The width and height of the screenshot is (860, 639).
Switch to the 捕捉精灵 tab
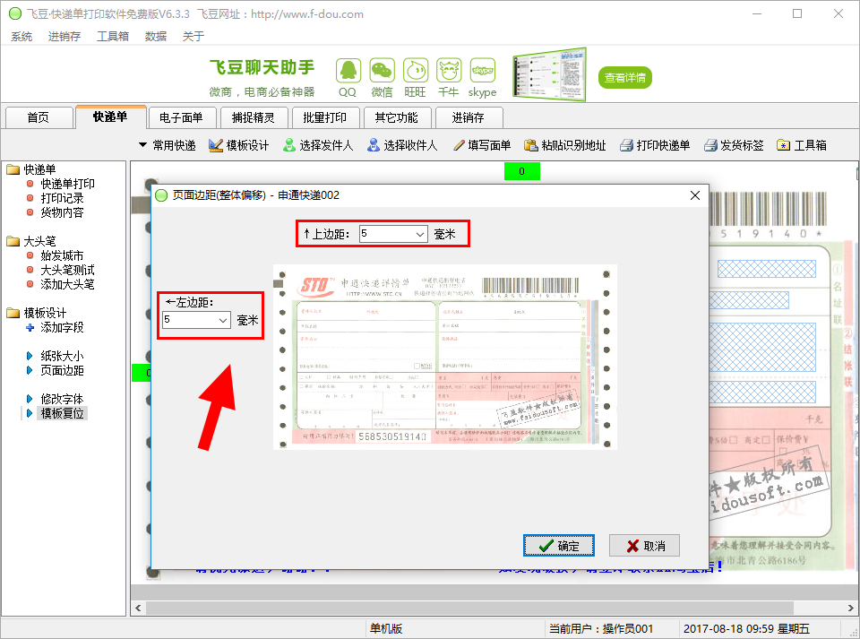[253, 117]
